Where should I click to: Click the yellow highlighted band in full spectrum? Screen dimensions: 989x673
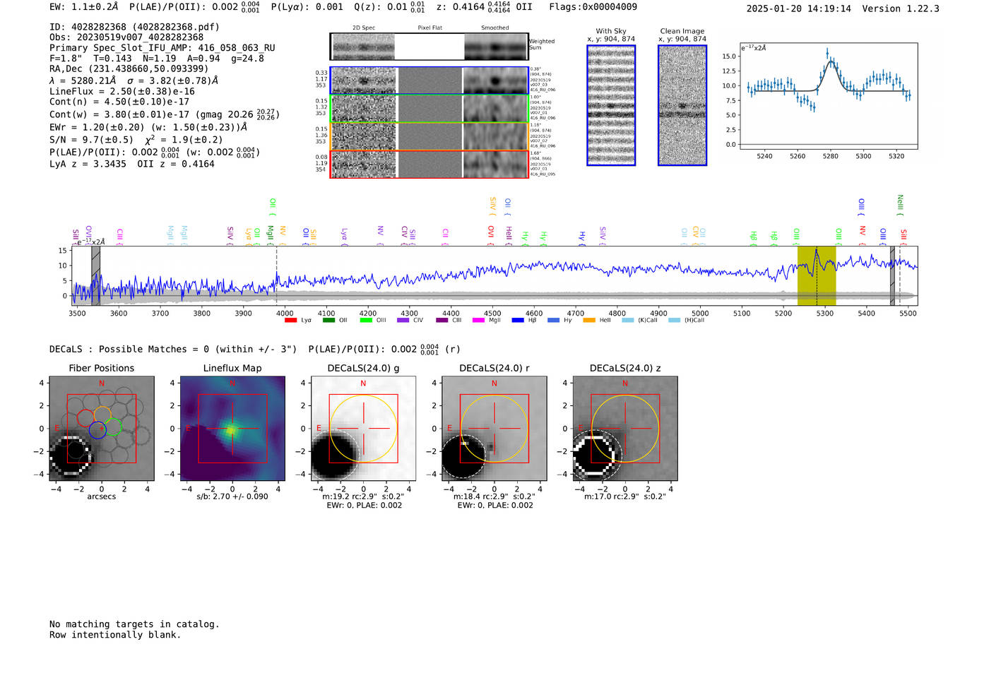coord(817,275)
